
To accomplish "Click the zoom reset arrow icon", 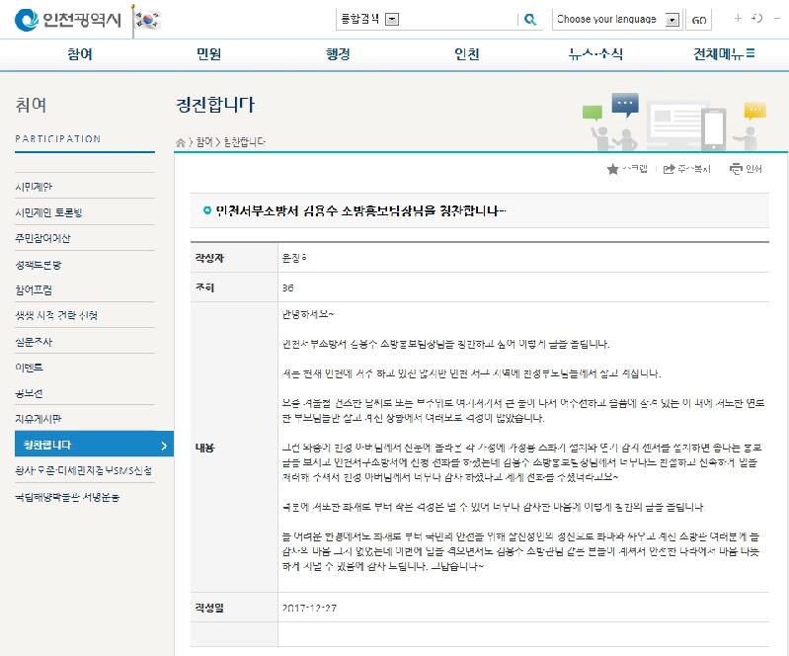I will click(x=756, y=19).
